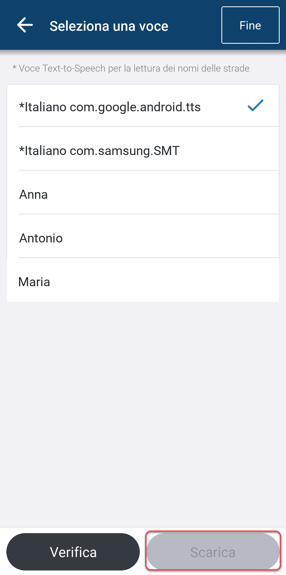Confirm the voice choice with Fine

[x=250, y=25]
